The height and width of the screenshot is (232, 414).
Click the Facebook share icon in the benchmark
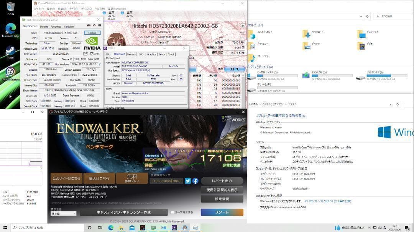tap(195, 181)
